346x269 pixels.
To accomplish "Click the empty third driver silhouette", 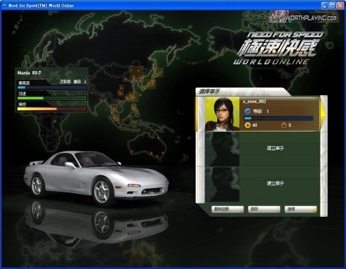I will tap(222, 184).
